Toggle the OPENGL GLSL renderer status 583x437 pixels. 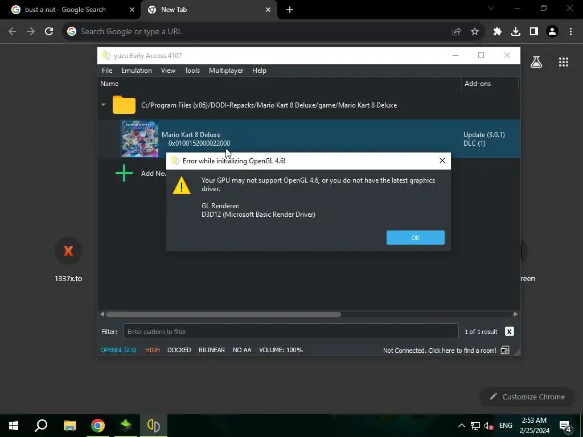pos(119,350)
